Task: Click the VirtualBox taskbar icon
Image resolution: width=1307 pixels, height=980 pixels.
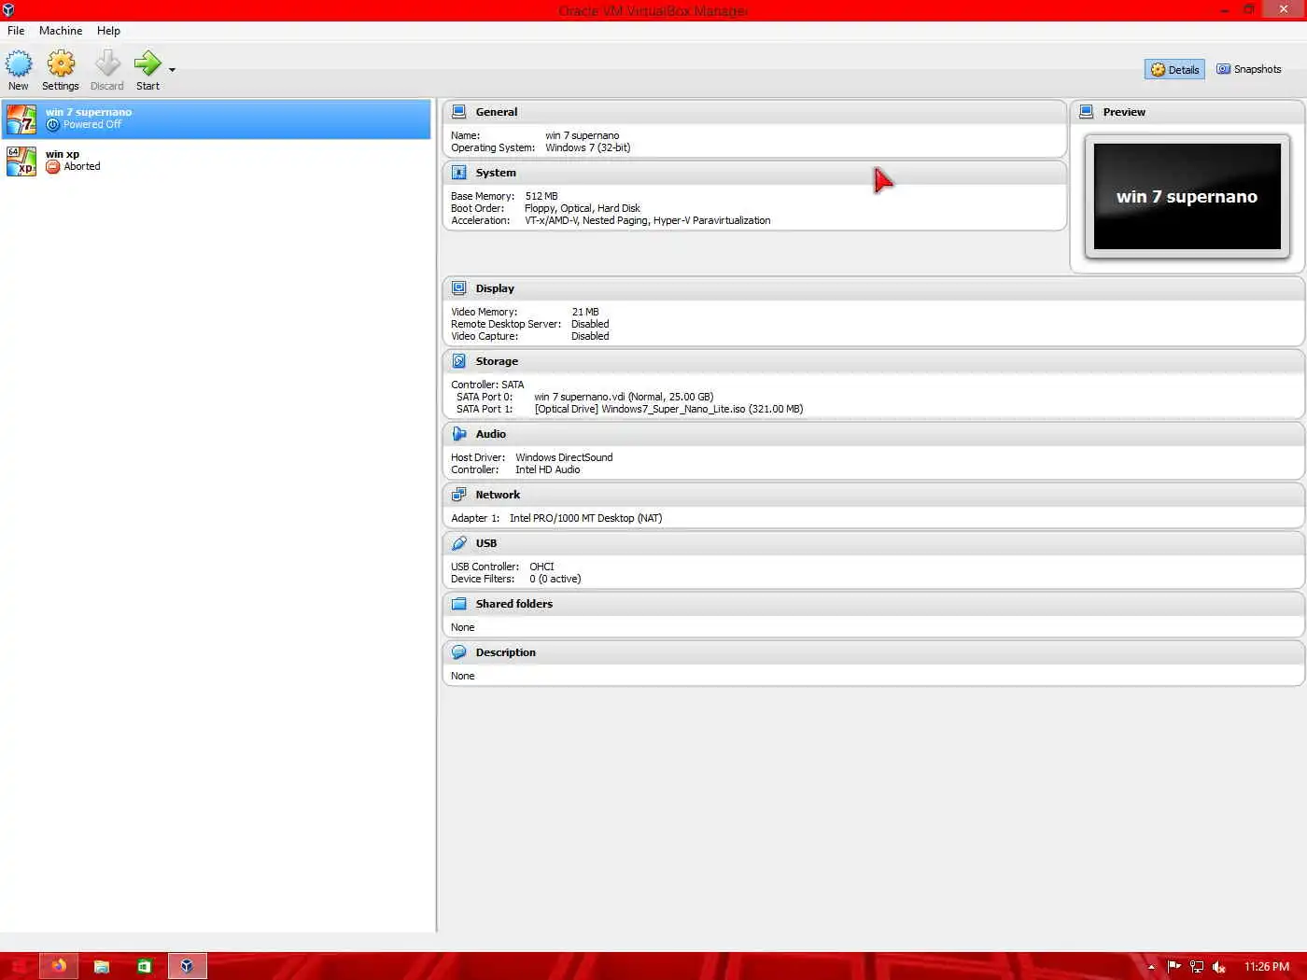Action: (x=187, y=966)
